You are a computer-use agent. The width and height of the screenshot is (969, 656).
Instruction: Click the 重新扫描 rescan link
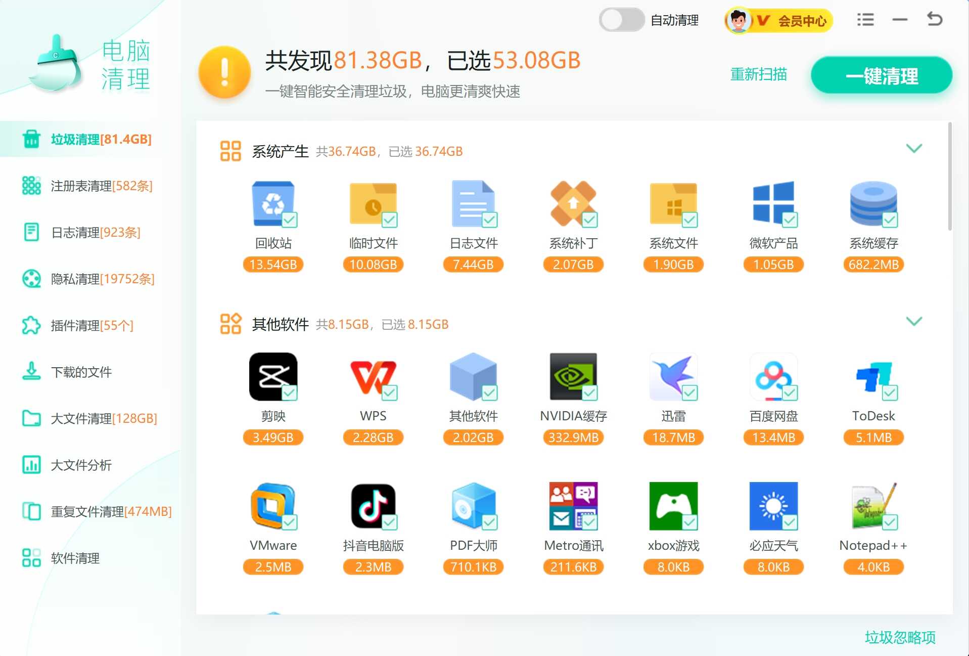[x=758, y=74]
